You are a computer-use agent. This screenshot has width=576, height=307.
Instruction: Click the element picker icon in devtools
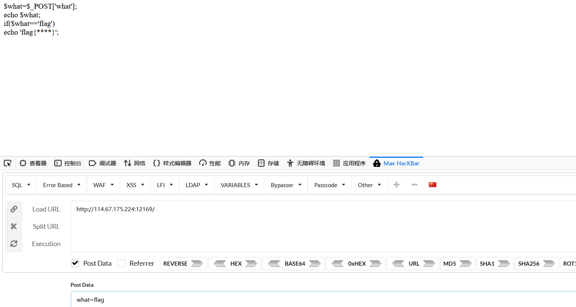(8, 163)
